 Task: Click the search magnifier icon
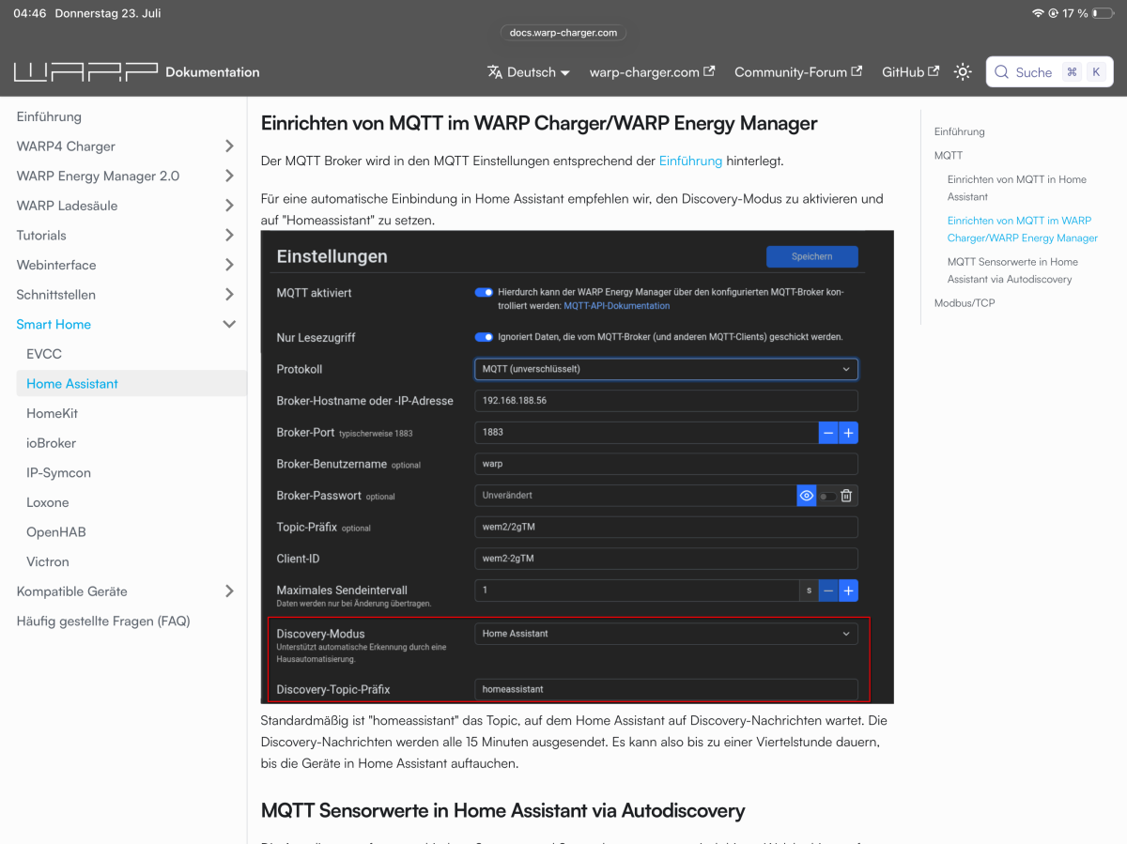[x=1001, y=72]
